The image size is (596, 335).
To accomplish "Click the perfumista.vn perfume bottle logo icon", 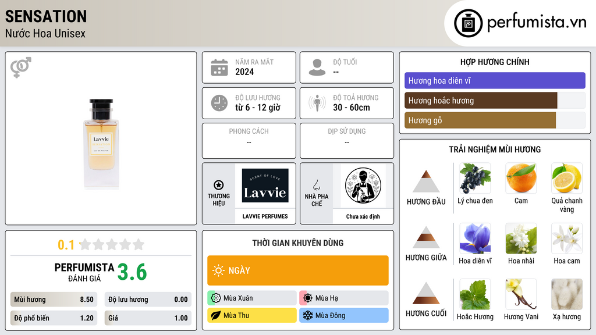I will (x=468, y=23).
